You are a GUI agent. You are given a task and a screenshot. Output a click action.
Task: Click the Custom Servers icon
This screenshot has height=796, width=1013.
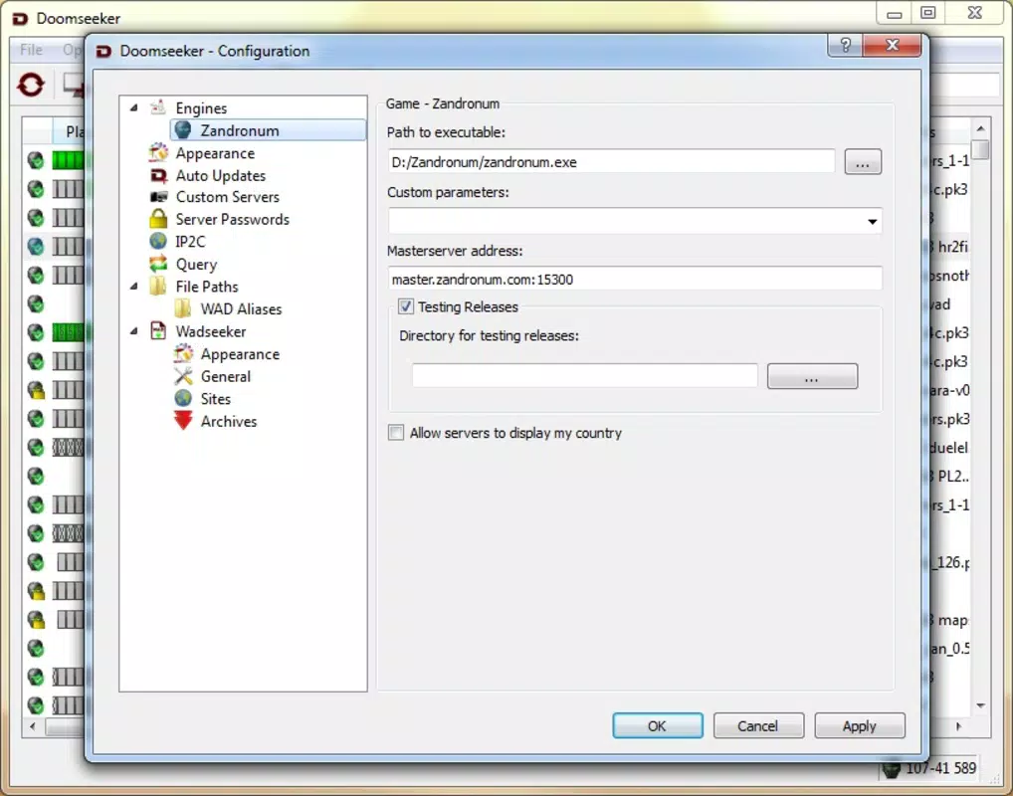pyautogui.click(x=157, y=197)
